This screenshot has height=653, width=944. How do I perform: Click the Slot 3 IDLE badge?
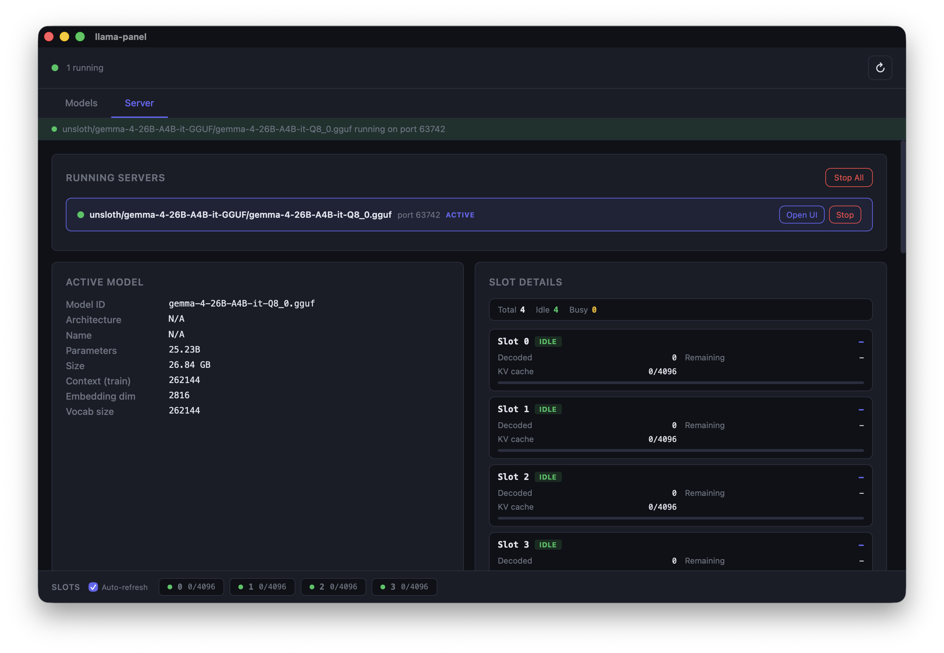click(x=548, y=545)
